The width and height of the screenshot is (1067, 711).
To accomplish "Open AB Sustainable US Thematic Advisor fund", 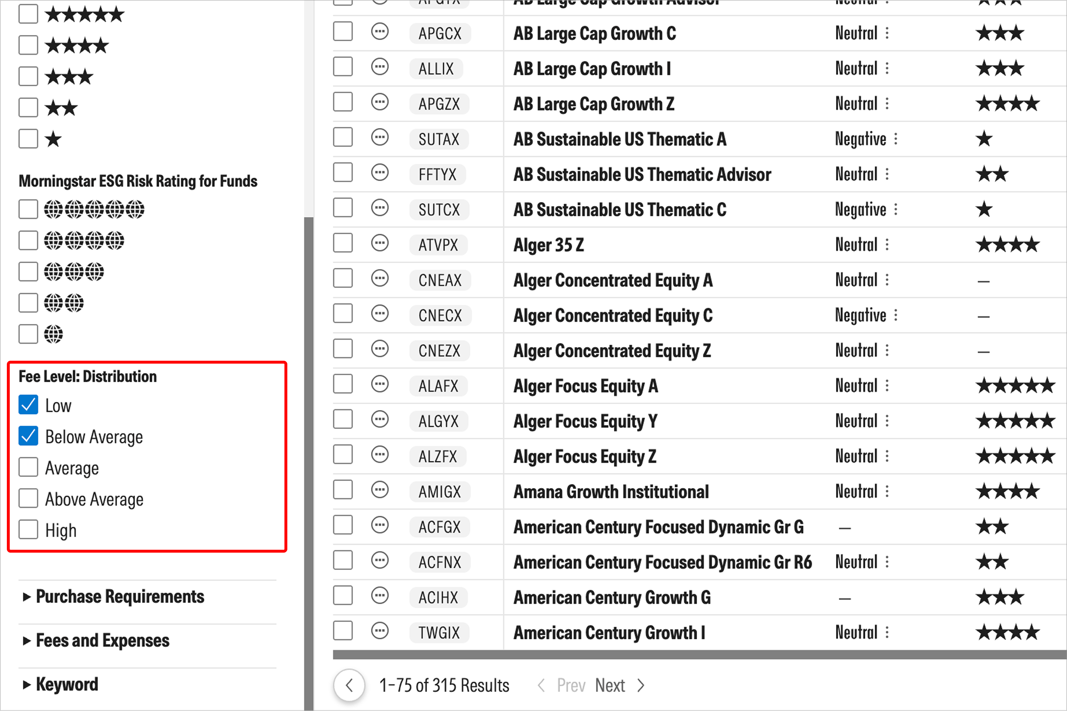I will [642, 175].
